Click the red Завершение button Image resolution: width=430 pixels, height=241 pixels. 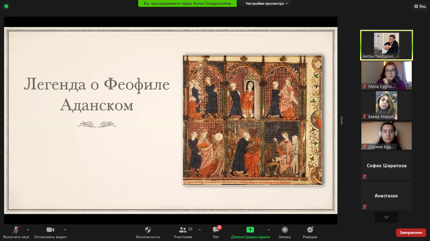click(x=411, y=233)
